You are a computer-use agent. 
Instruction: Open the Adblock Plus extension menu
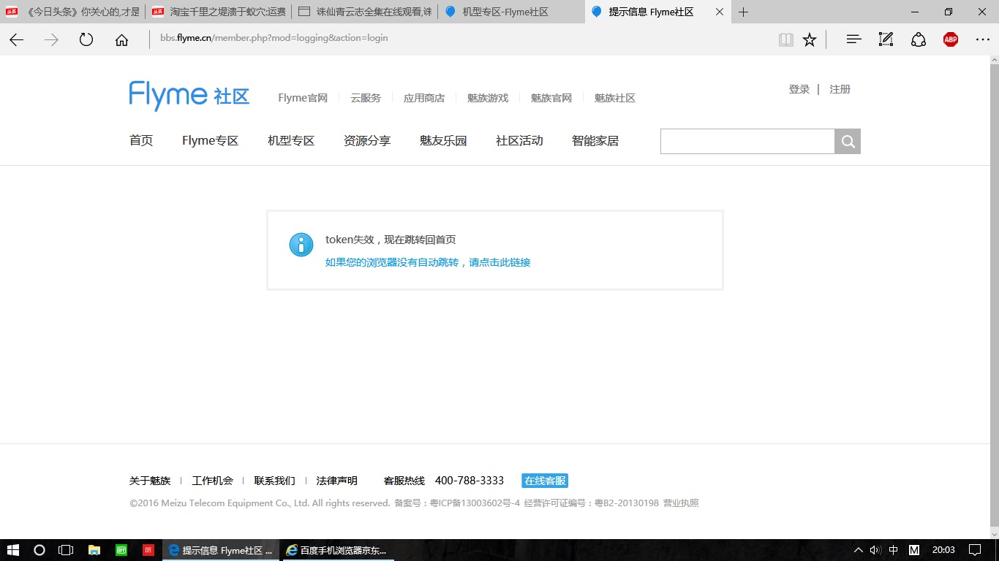tap(950, 39)
